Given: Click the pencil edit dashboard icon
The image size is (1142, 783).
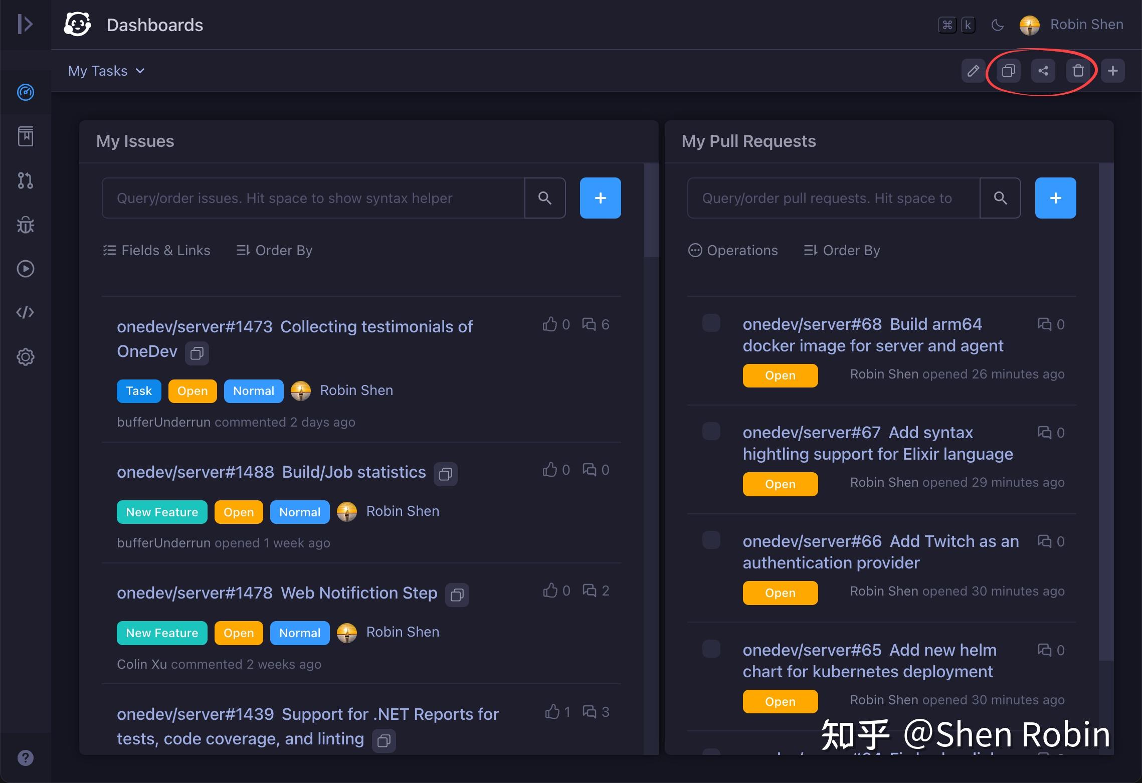Looking at the screenshot, I should 973,71.
